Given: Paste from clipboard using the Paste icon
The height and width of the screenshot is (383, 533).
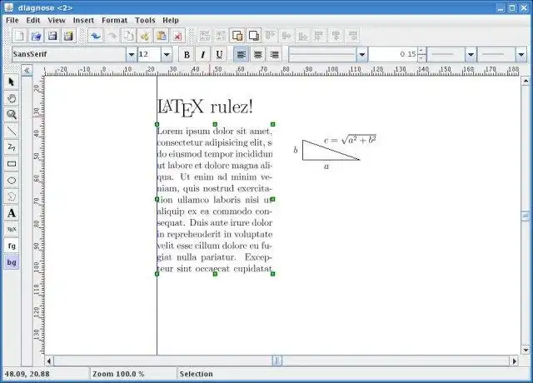Looking at the screenshot, I should (161, 35).
